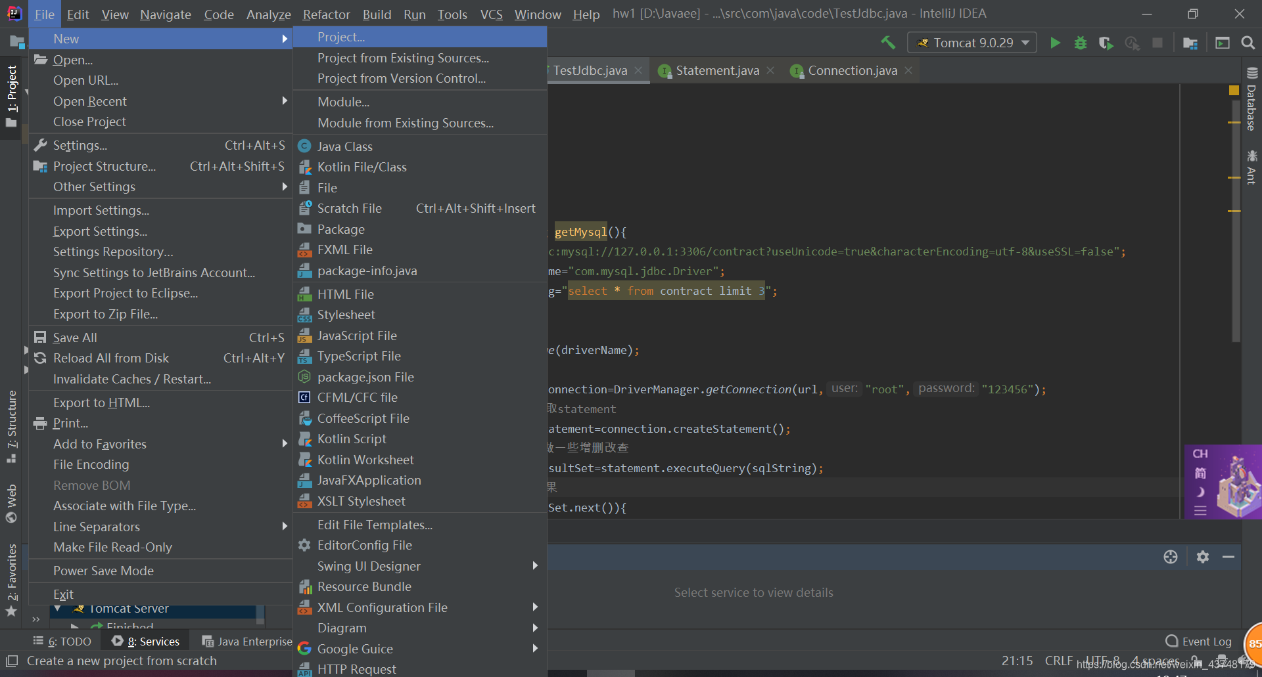Viewport: 1262px width, 677px height.
Task: Open the Database tool window
Action: click(x=1251, y=99)
